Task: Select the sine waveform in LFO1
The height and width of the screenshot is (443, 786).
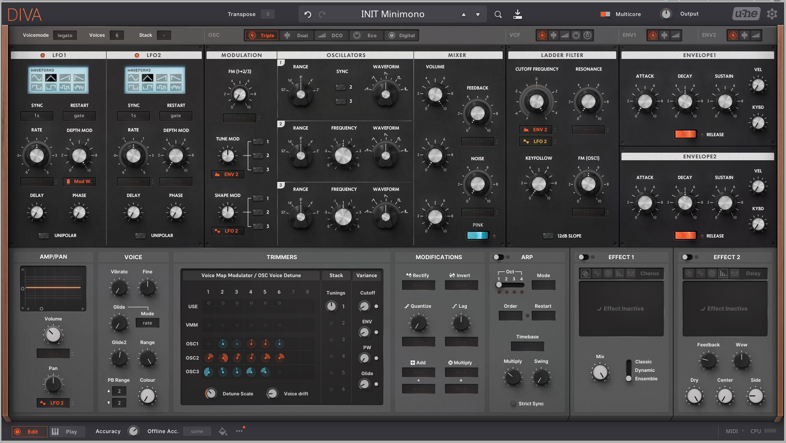Action: (x=36, y=78)
